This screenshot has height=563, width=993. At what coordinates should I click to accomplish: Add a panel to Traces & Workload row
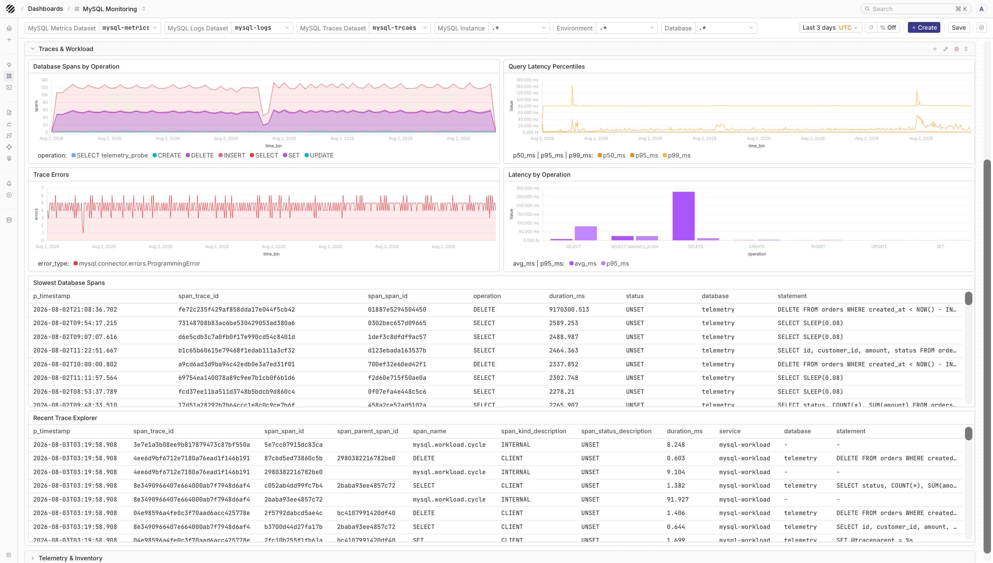tap(935, 49)
